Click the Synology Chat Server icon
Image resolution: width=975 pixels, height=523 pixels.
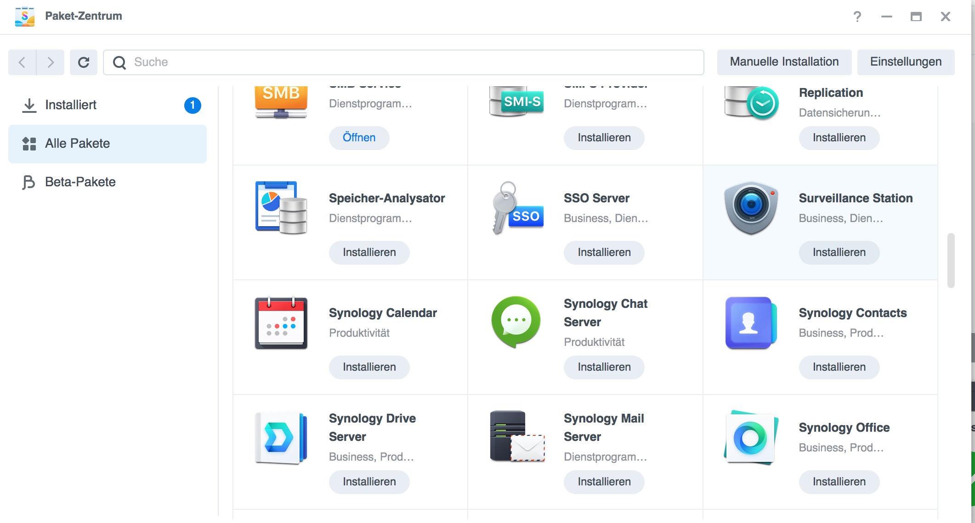[516, 322]
